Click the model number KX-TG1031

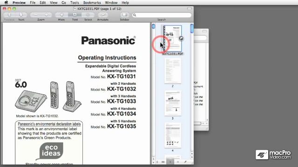click(122, 76)
